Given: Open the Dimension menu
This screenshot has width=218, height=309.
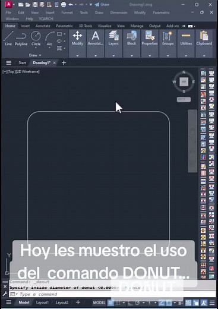Looking at the screenshot, I should [119, 12].
